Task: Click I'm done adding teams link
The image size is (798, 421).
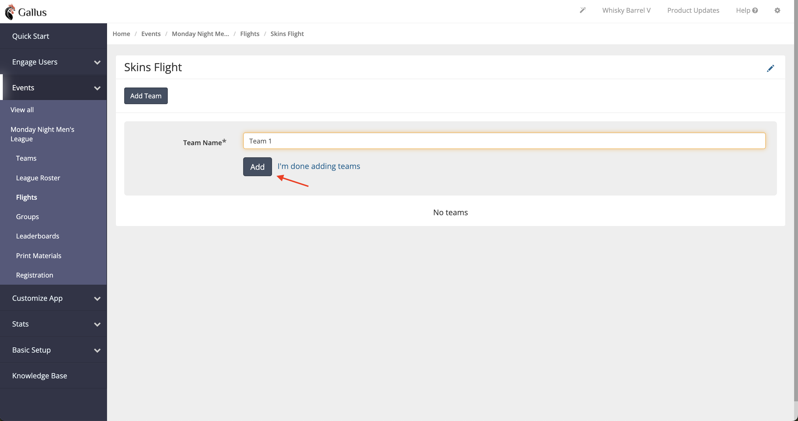Action: (319, 166)
